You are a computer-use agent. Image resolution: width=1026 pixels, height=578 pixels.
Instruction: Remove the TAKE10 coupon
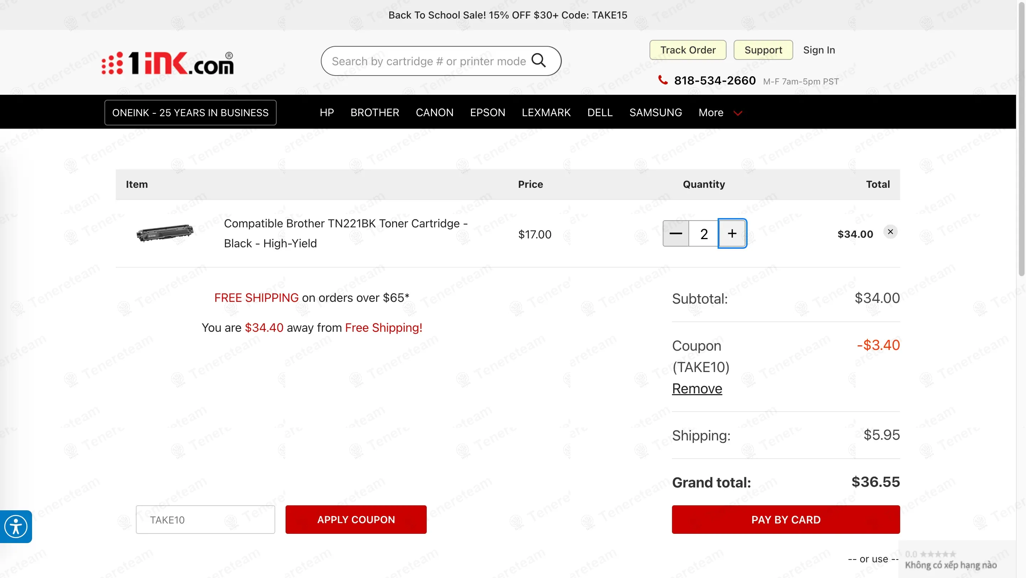point(697,388)
